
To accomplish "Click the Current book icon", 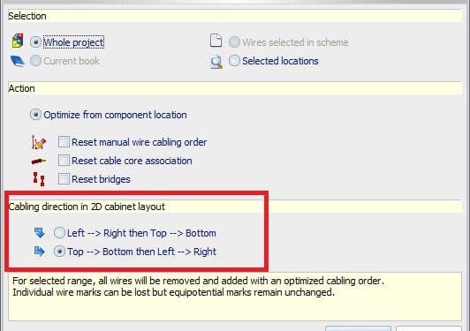I will (18, 61).
